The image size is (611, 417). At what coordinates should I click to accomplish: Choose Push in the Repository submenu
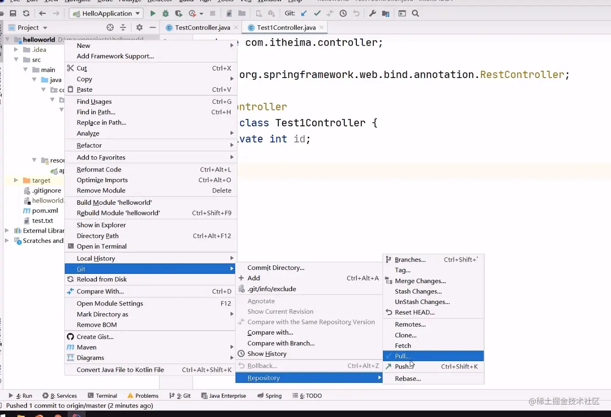click(x=433, y=366)
